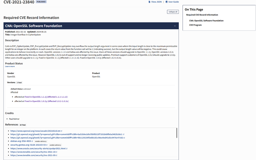
Task: Click external-link icon beside commitdiff 6a51b9e1
Action: tap(124, 134)
